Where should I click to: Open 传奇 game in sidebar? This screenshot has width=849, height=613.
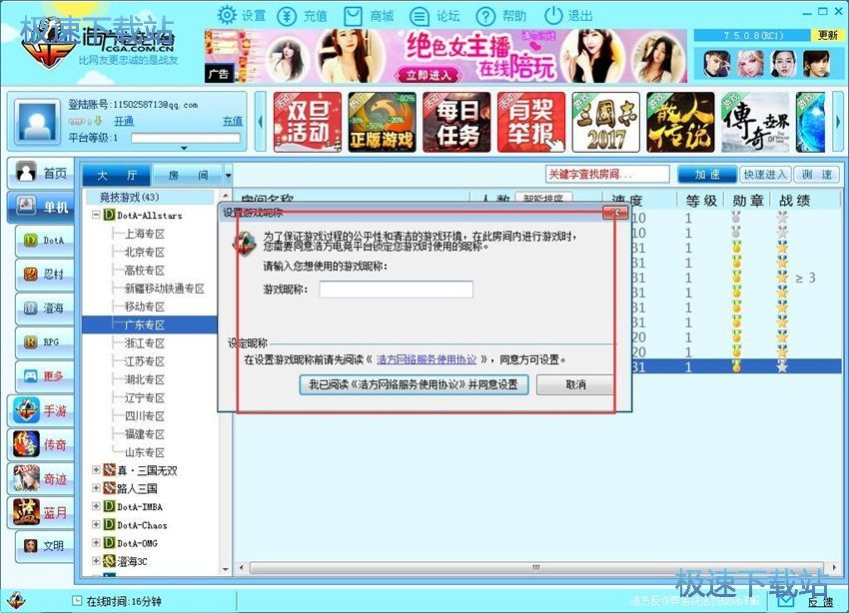coord(41,444)
